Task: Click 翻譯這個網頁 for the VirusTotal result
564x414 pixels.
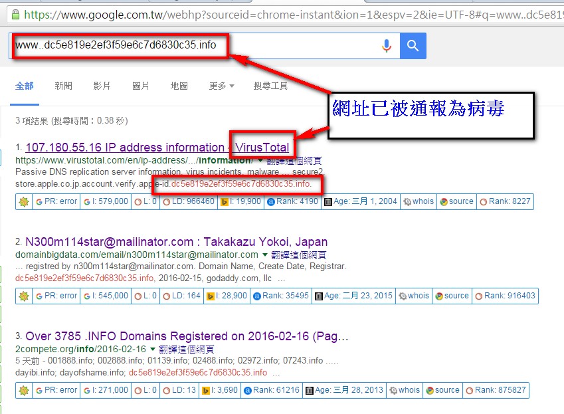Action: coord(294,161)
